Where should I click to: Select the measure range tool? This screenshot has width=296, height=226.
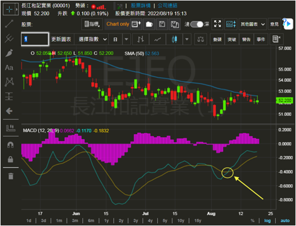coord(9,96)
